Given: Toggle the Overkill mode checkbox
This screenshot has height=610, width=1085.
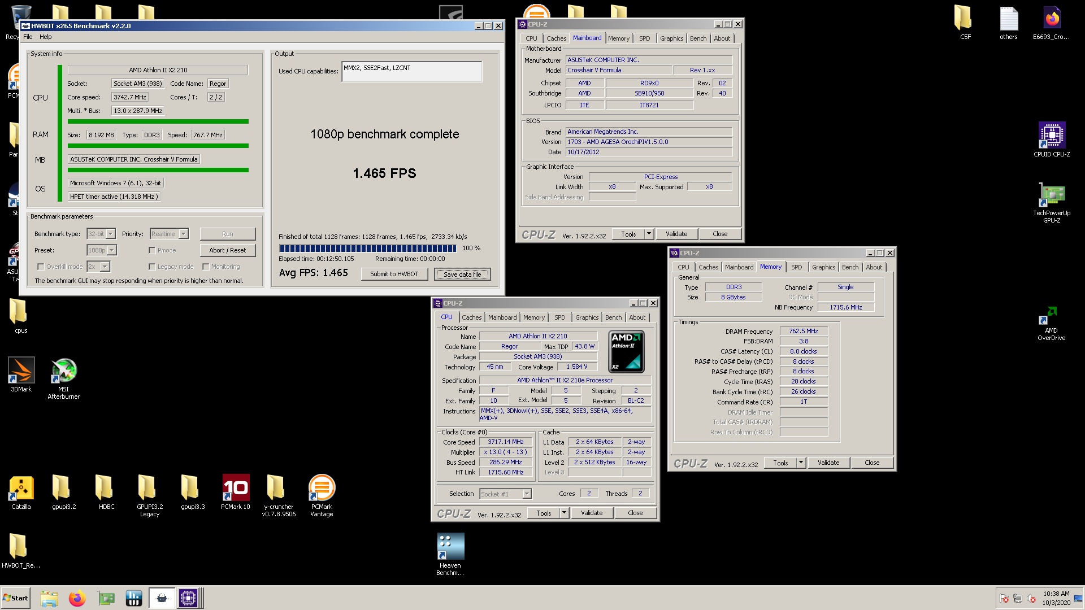Looking at the screenshot, I should point(41,267).
